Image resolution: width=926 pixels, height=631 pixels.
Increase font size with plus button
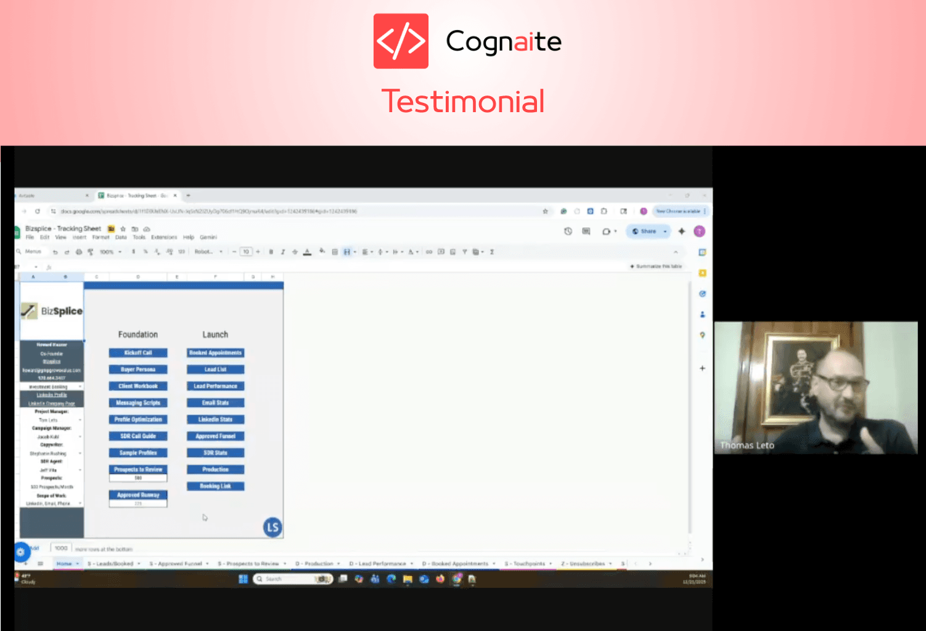(258, 252)
